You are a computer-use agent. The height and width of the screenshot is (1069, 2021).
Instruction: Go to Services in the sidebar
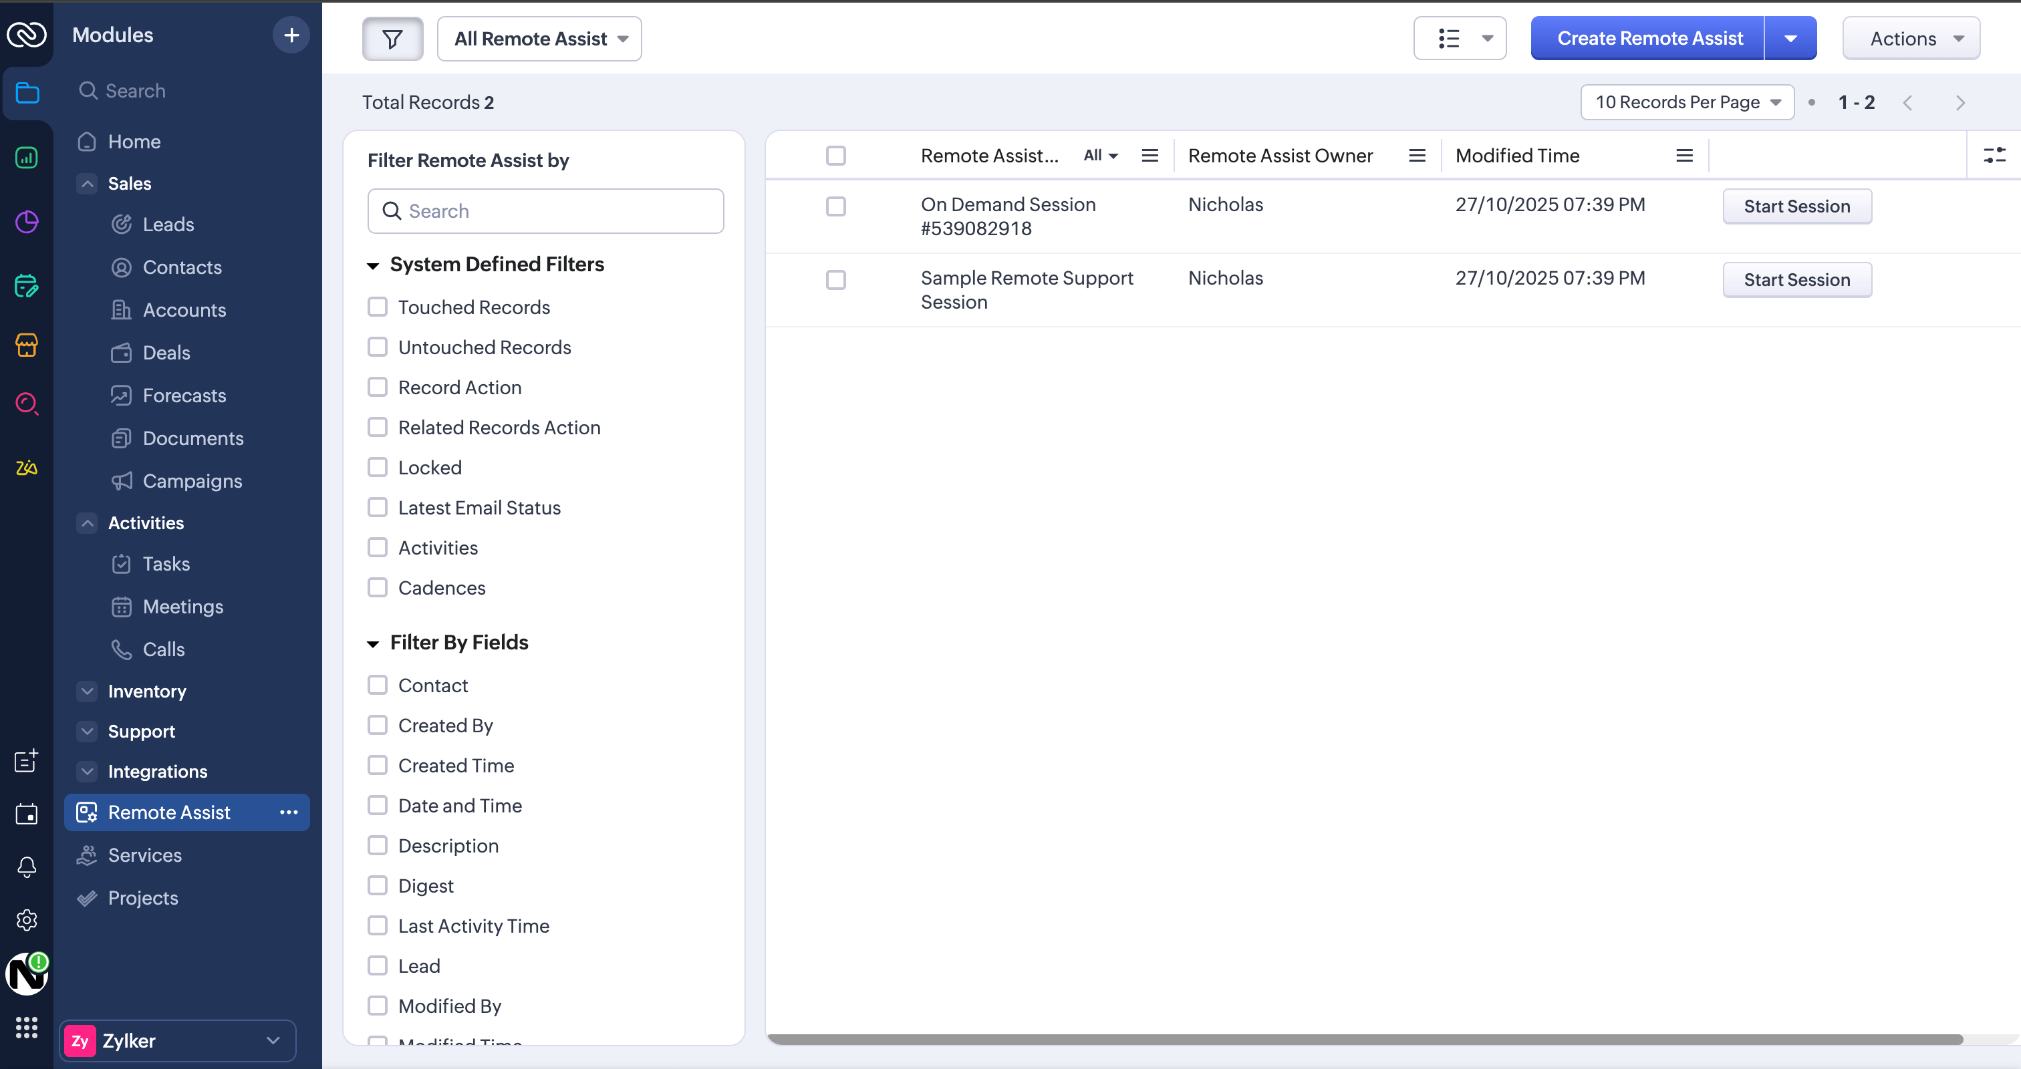coord(144,855)
